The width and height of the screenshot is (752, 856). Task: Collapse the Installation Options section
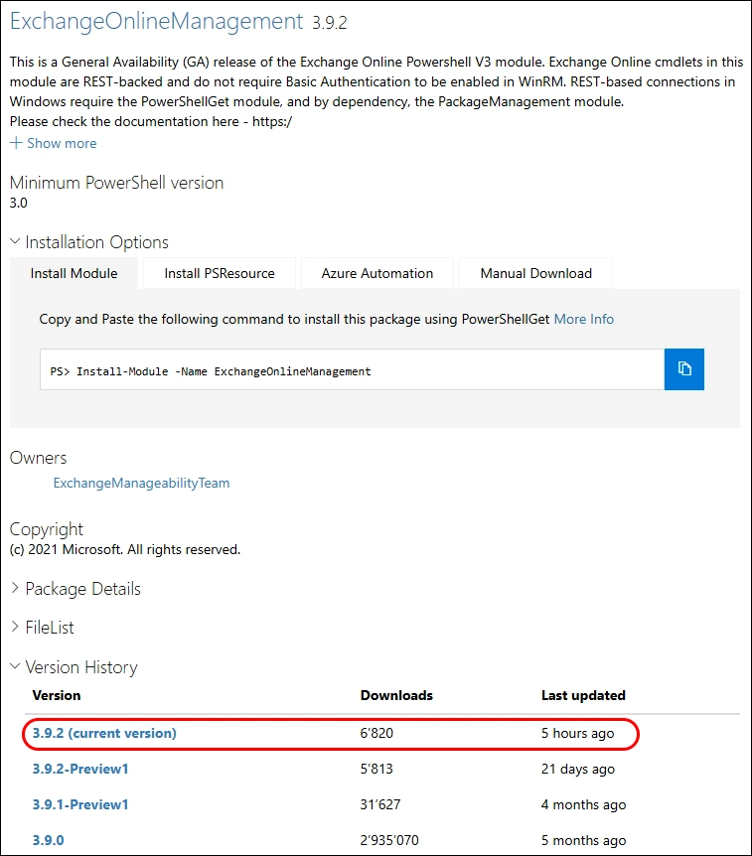pyautogui.click(x=89, y=242)
